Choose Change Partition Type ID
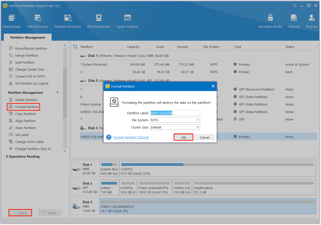 click(x=33, y=149)
